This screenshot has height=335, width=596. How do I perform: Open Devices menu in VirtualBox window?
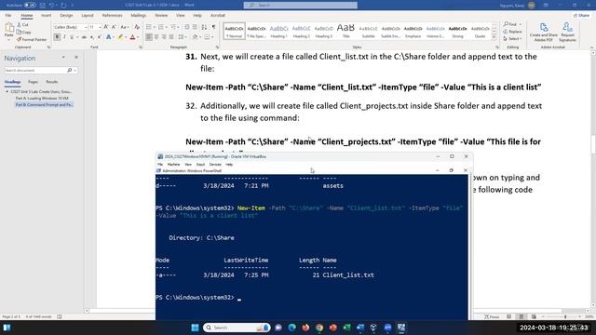click(x=215, y=165)
